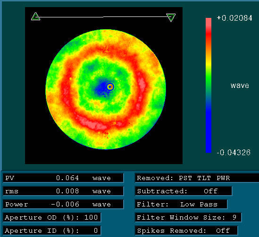Select the Power -0.006 wave result box
This screenshot has width=259, height=237.
[x=63, y=204]
